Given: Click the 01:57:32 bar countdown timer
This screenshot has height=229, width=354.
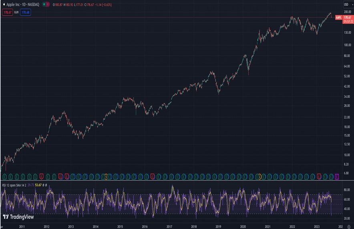Looking at the screenshot, I should pyautogui.click(x=348, y=22).
